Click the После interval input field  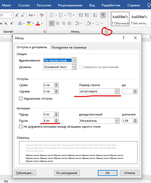click(49, 121)
